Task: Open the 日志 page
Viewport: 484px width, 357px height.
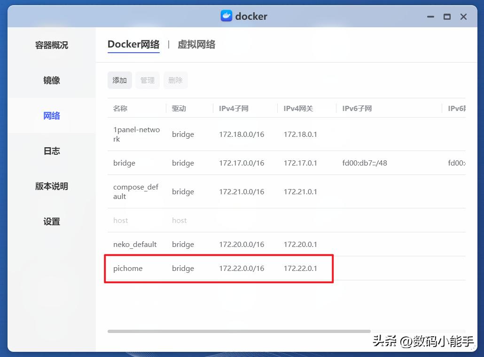Action: 52,151
